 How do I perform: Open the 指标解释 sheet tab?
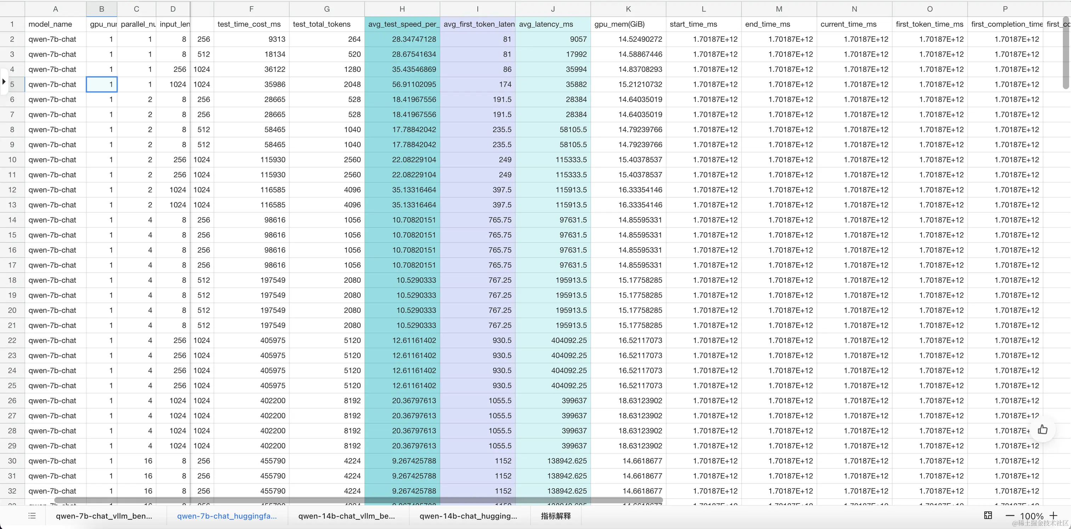click(555, 516)
